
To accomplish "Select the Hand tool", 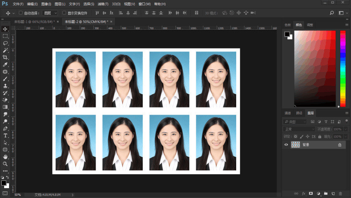I will (5, 157).
